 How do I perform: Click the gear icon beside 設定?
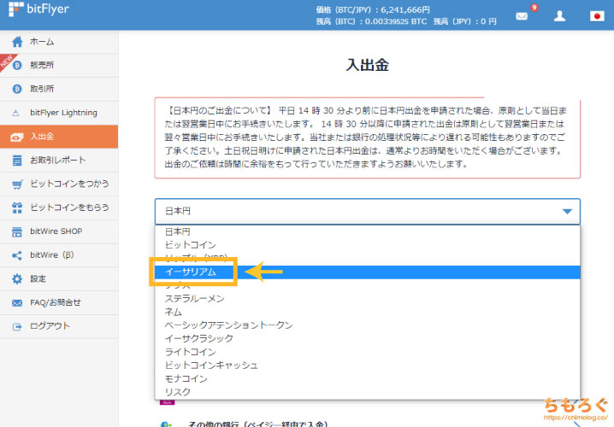coord(17,279)
